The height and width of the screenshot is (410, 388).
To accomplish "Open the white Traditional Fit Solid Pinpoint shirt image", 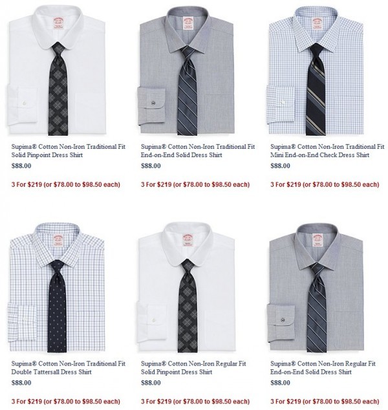I will [57, 70].
